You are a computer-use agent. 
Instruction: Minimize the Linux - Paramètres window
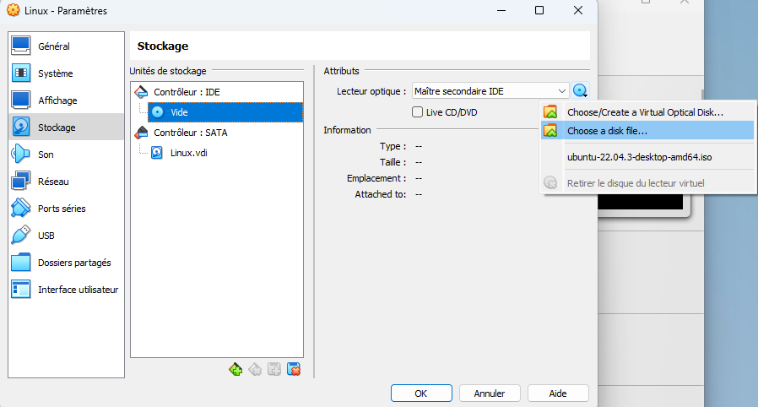coord(501,10)
